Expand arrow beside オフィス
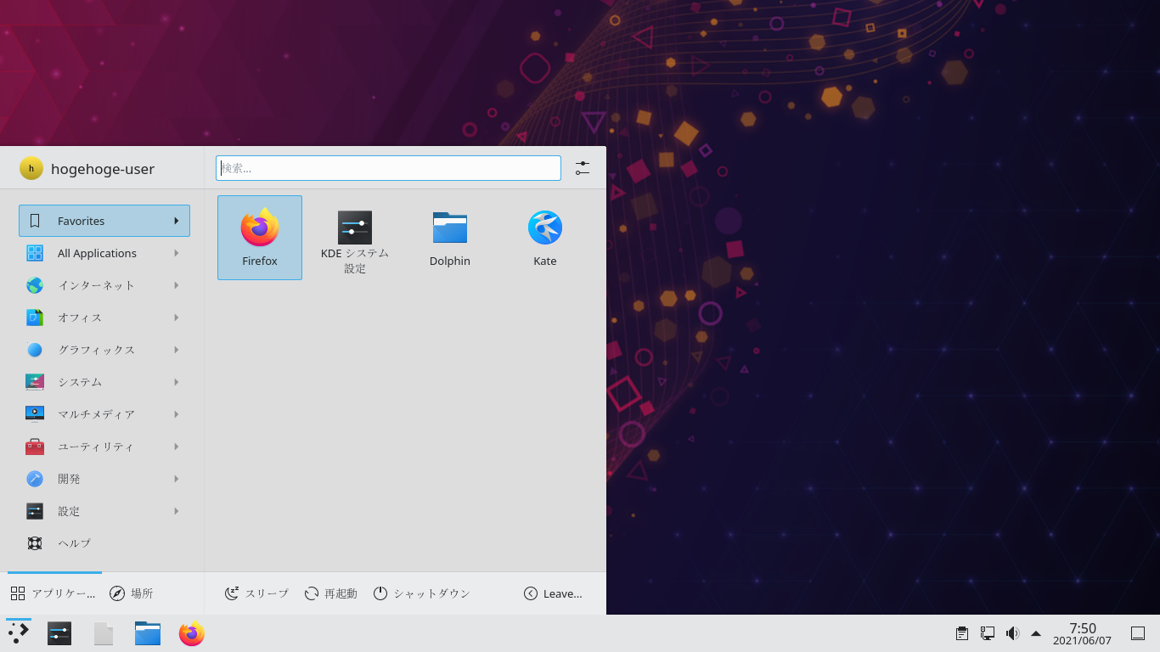Image resolution: width=1160 pixels, height=652 pixels. pos(177,318)
